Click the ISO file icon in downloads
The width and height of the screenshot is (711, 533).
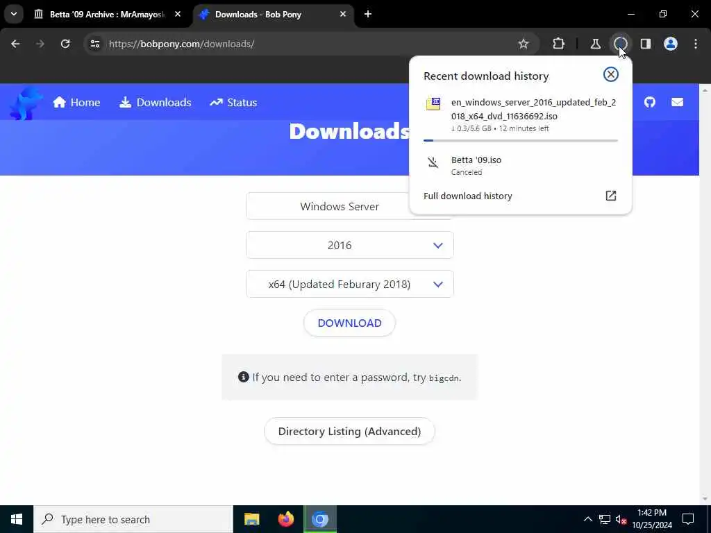(x=433, y=103)
